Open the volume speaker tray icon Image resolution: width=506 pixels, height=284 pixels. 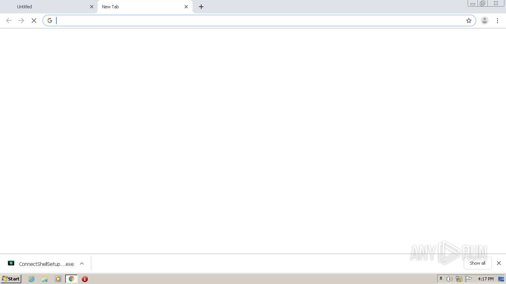pos(449,279)
